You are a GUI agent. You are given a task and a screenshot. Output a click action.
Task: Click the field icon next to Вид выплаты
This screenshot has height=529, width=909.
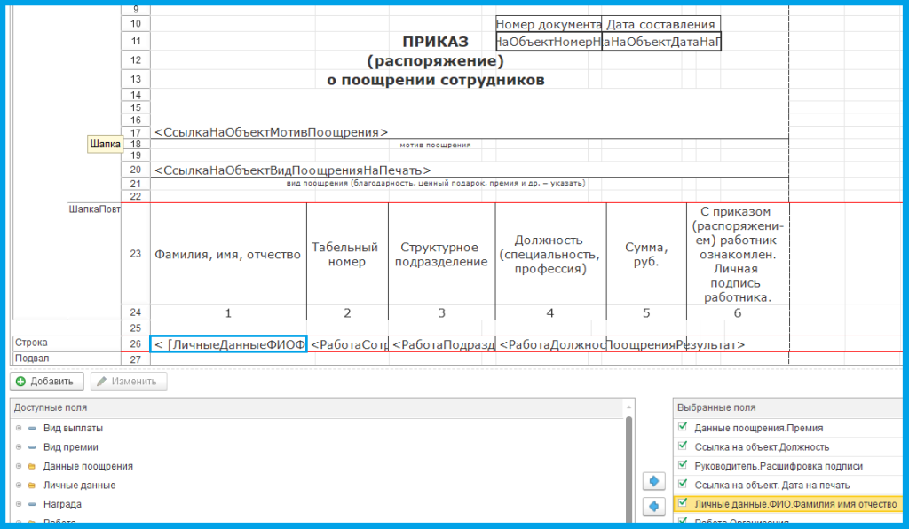pyautogui.click(x=32, y=428)
